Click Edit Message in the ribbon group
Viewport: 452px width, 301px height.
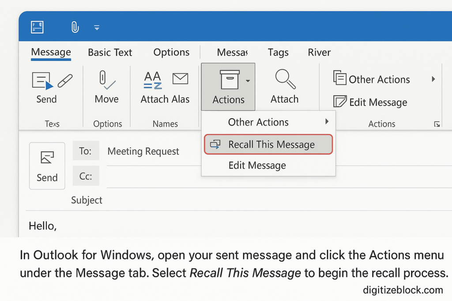coord(370,102)
